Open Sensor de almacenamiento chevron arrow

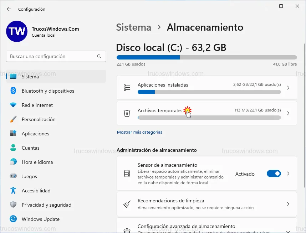[288, 174]
